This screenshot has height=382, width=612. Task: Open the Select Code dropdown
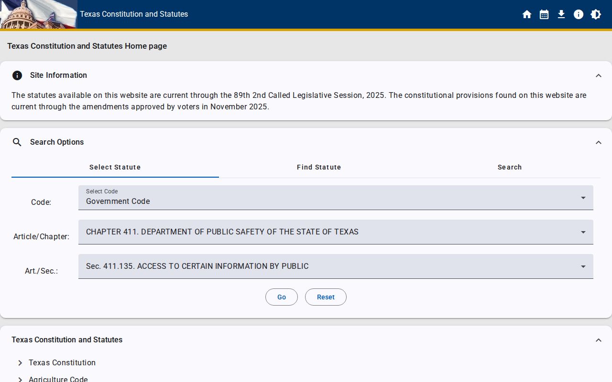[336, 198]
